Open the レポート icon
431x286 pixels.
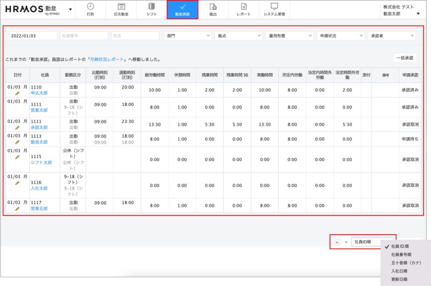[244, 7]
